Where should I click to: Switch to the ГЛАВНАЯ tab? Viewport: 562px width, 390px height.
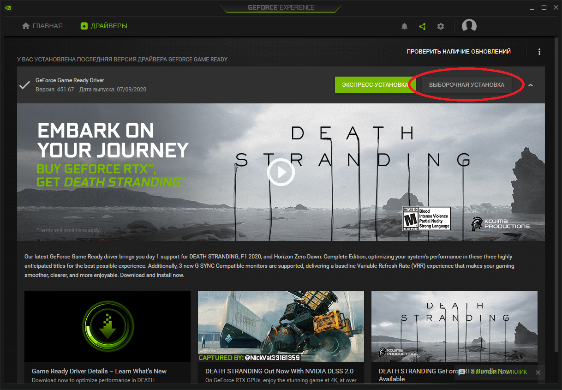pos(42,26)
